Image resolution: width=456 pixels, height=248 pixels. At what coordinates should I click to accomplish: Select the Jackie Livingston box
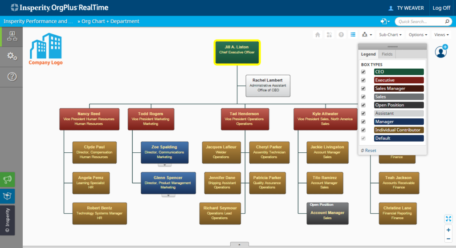point(327,152)
